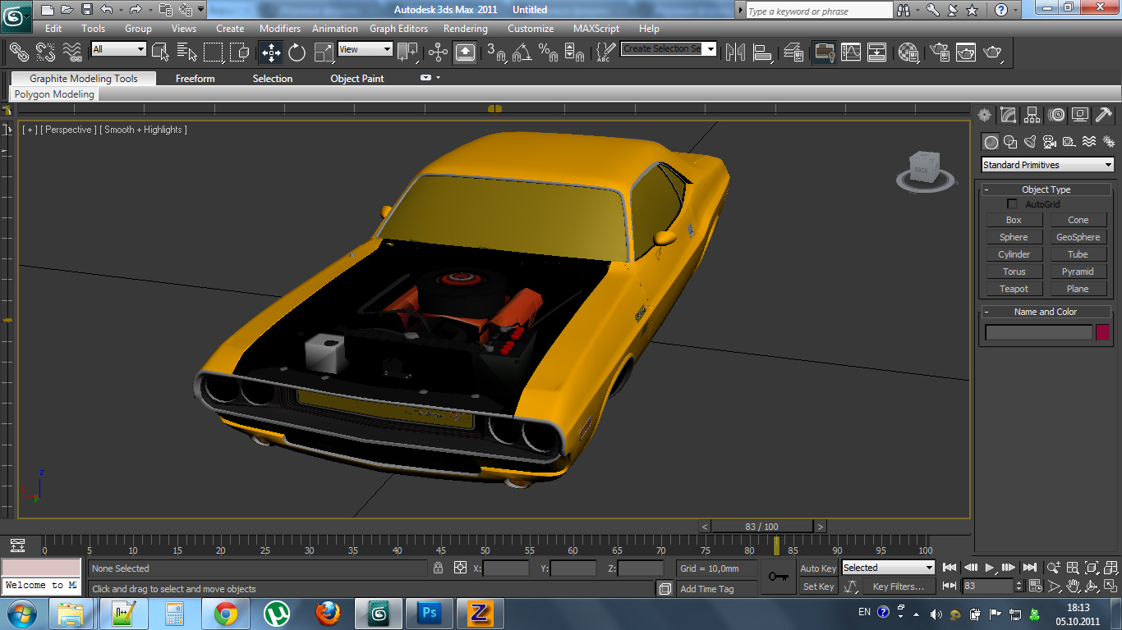Select the Move transform tool

coord(271,52)
